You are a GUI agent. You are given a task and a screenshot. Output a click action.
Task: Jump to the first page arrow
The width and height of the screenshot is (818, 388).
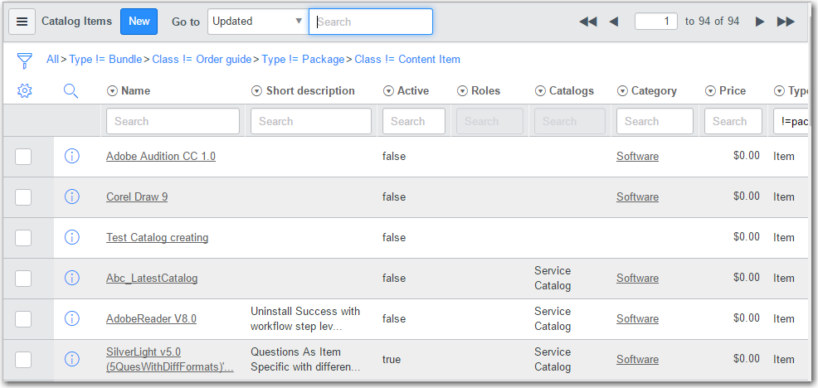[x=588, y=22]
